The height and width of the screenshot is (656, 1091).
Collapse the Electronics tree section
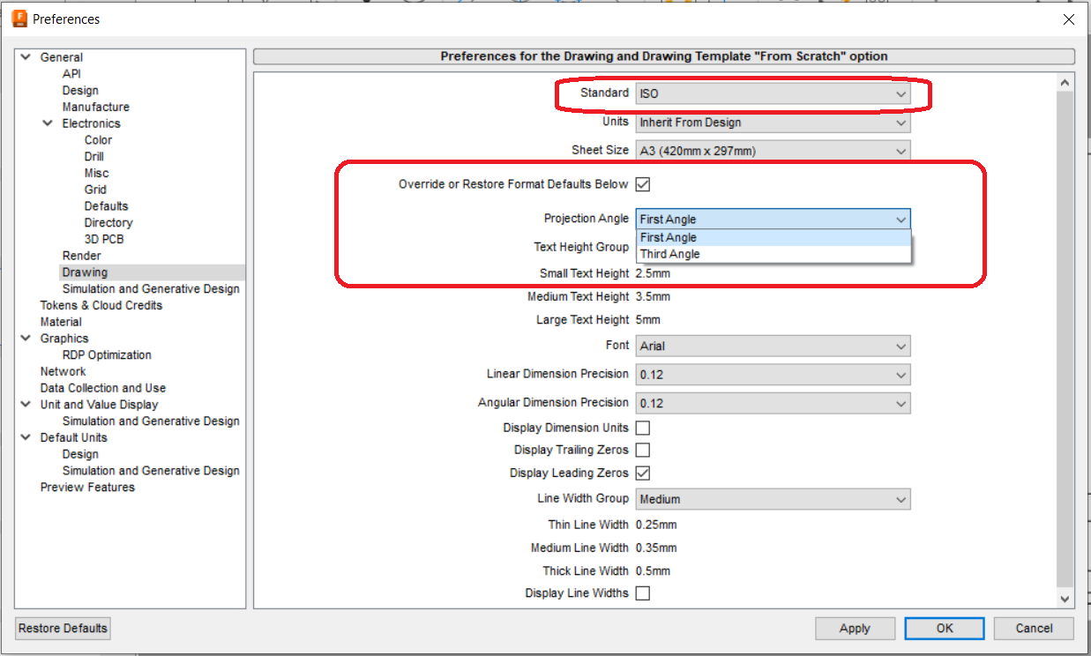[49, 123]
